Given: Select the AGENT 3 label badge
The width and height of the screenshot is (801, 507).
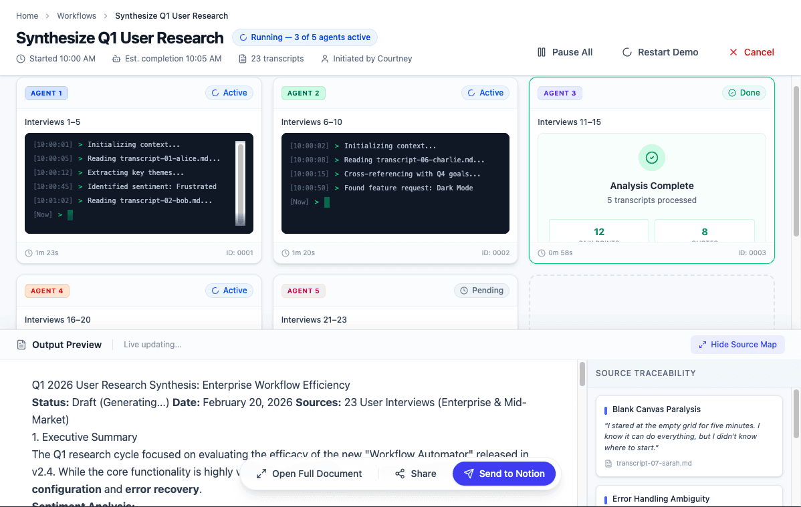Looking at the screenshot, I should (x=560, y=93).
